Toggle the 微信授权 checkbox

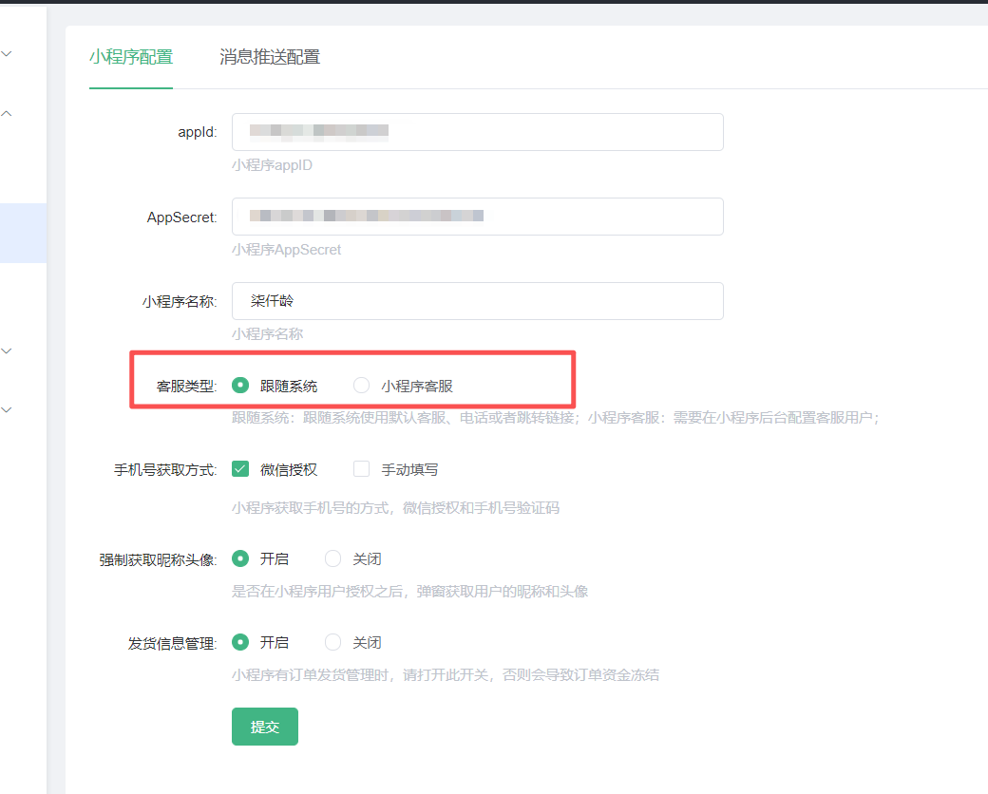[x=240, y=469]
